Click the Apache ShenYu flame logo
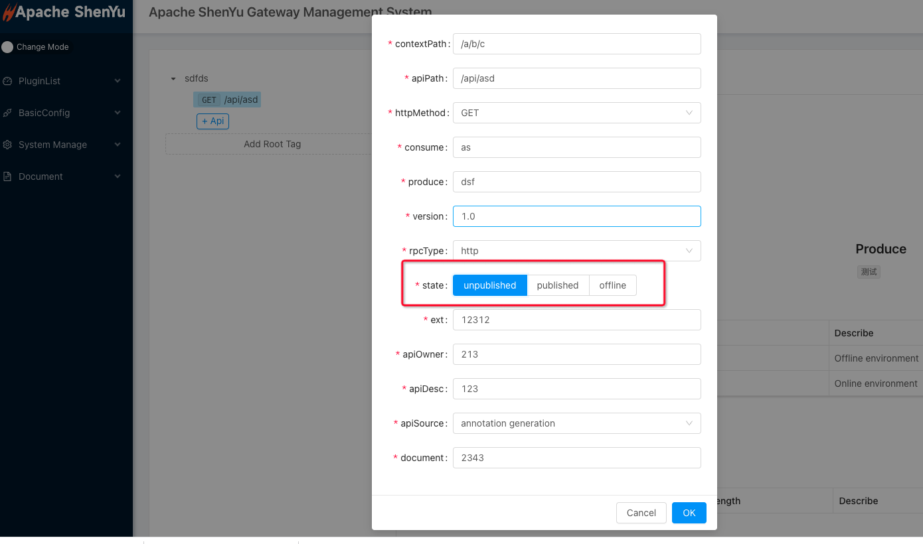 pos(8,11)
